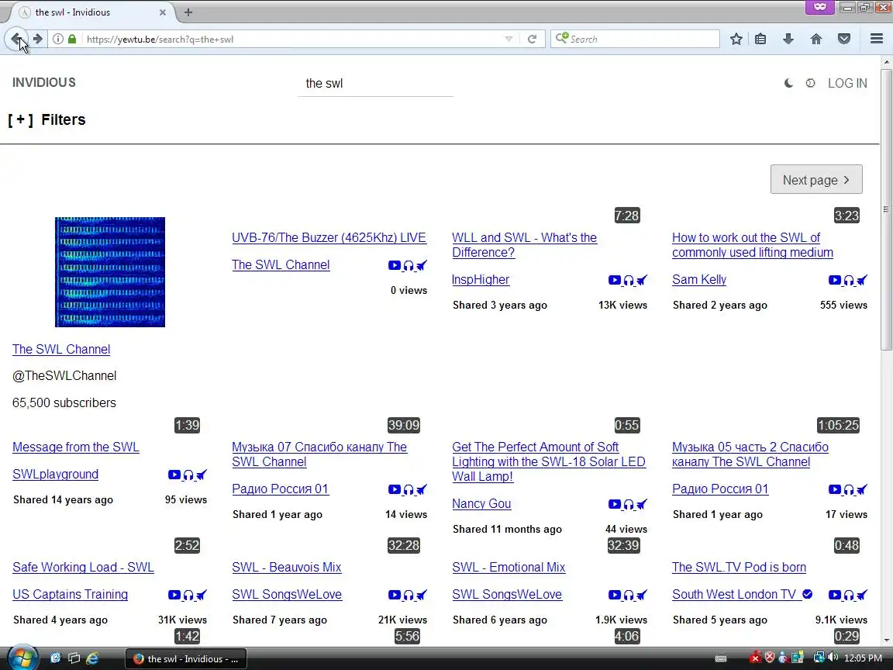Click YouTube icon beside SWLplayground

[174, 475]
